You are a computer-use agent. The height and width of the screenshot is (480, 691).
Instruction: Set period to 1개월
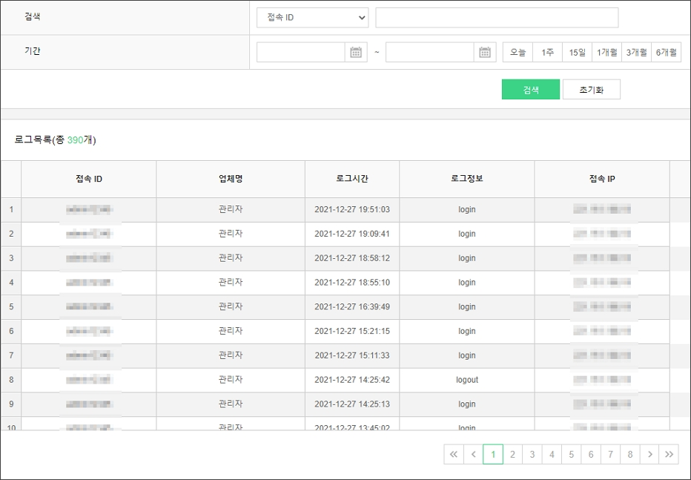[606, 52]
